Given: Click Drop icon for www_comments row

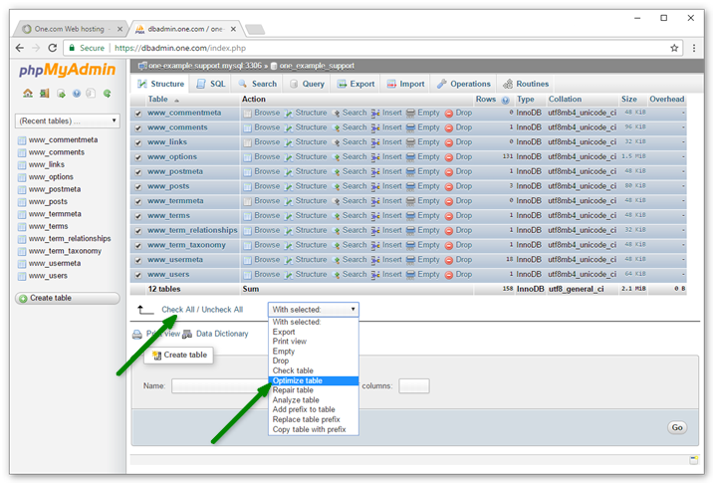Looking at the screenshot, I should click(x=449, y=127).
